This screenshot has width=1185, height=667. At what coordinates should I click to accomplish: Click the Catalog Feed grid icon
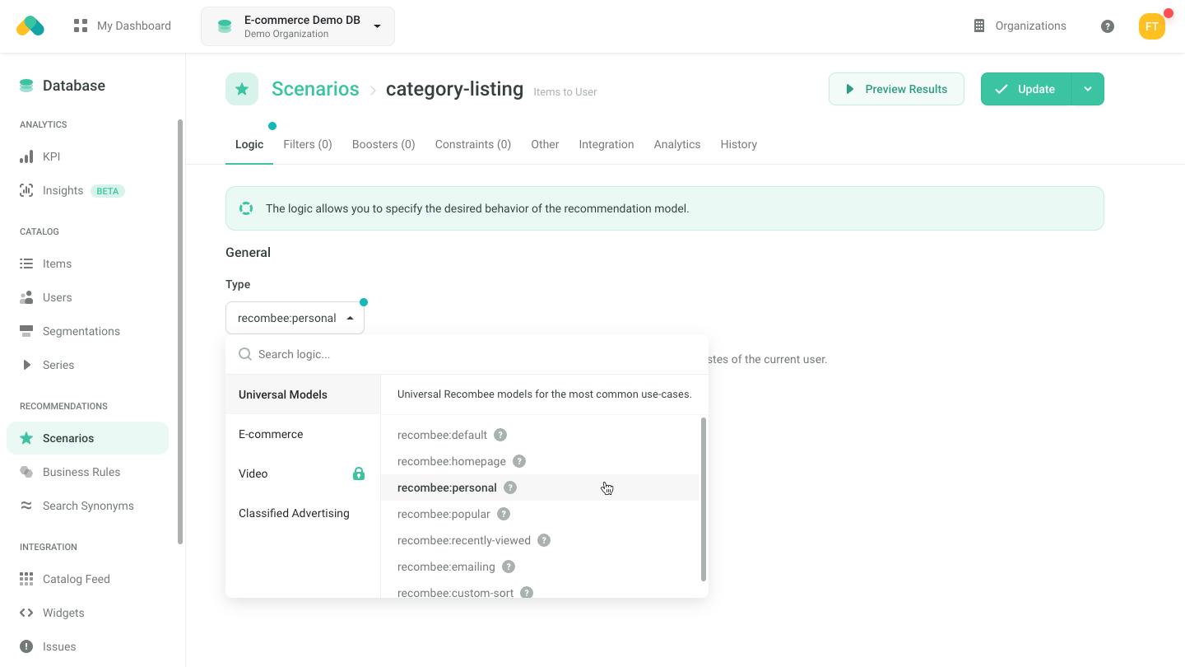[x=26, y=579]
